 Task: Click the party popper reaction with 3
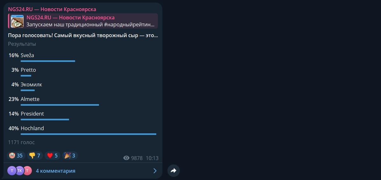tap(70, 156)
